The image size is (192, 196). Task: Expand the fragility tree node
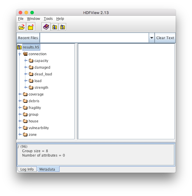tap(20, 107)
